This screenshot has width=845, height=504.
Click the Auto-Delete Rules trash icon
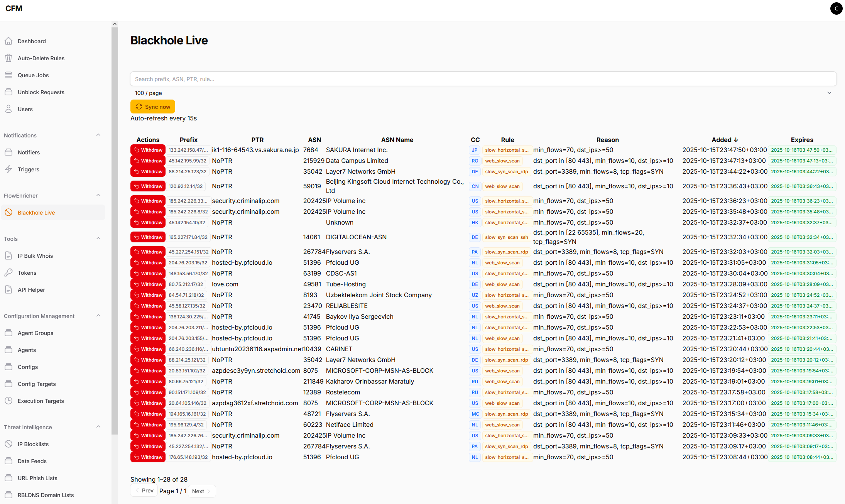[8, 58]
